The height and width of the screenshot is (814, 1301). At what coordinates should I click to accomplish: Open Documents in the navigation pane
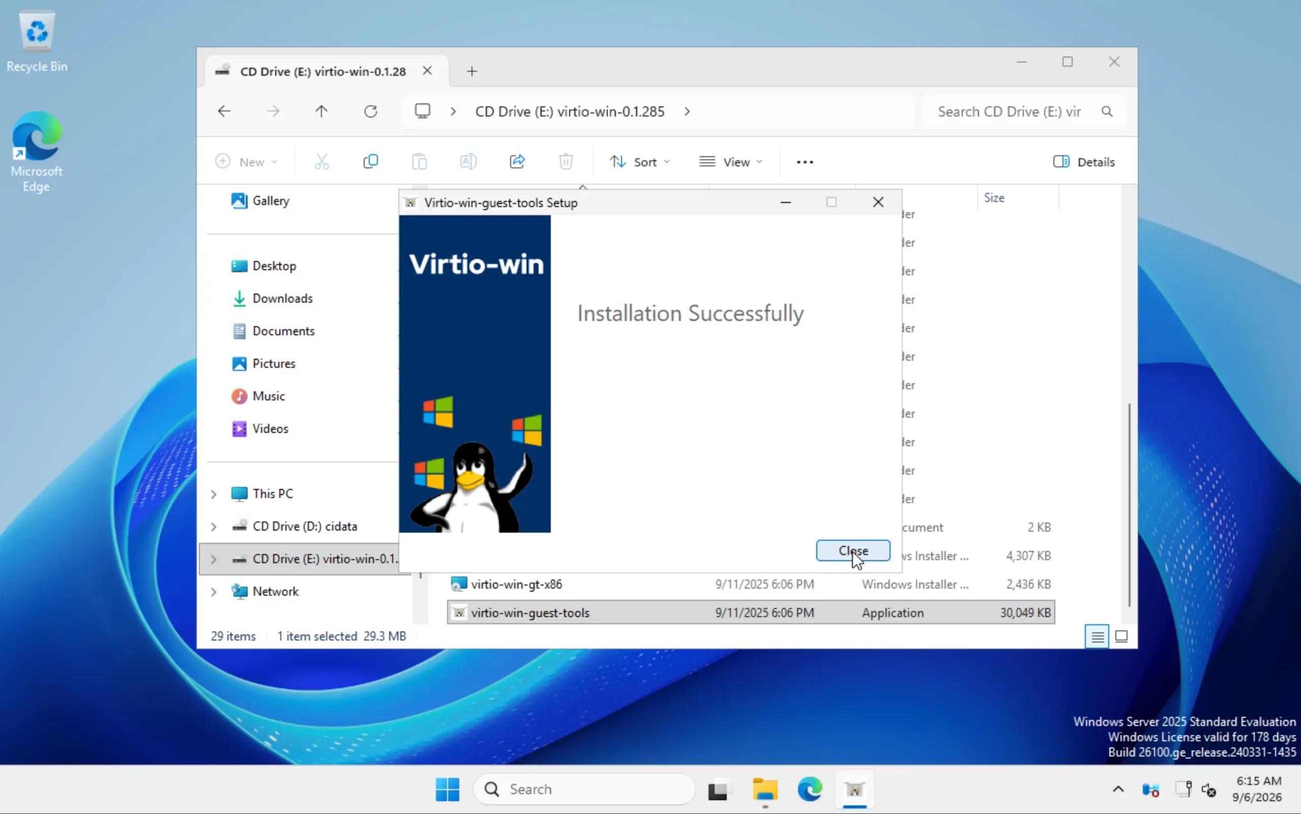[x=273, y=331]
